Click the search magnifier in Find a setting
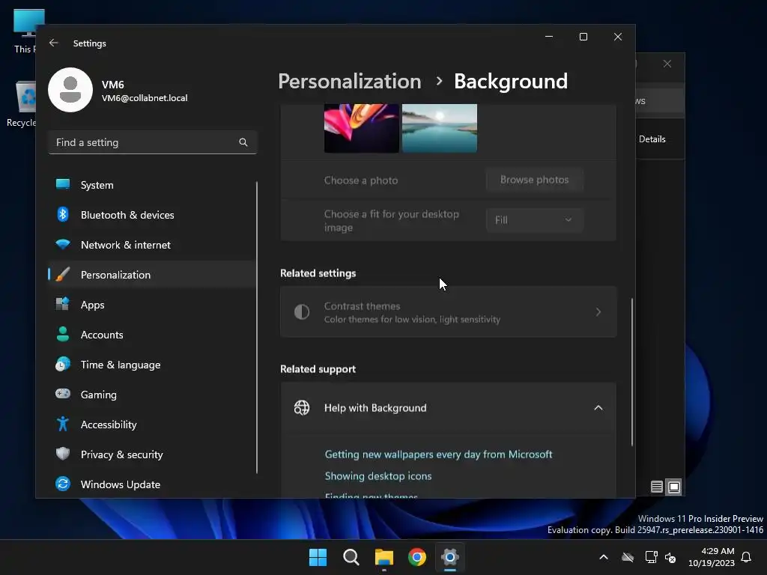Viewport: 767px width, 575px height. point(243,142)
